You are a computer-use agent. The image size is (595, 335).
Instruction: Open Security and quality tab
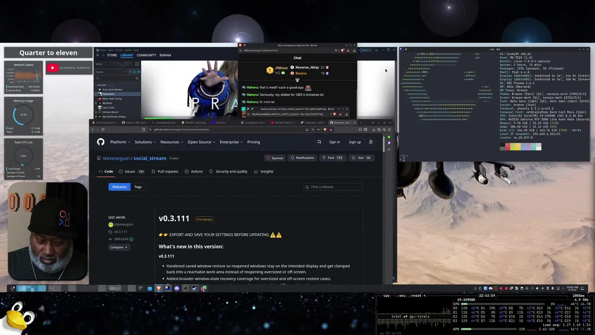[228, 171]
